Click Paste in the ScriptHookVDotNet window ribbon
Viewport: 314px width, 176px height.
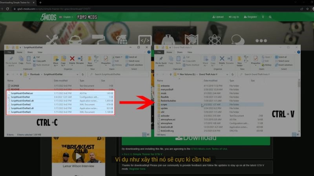coord(28,60)
